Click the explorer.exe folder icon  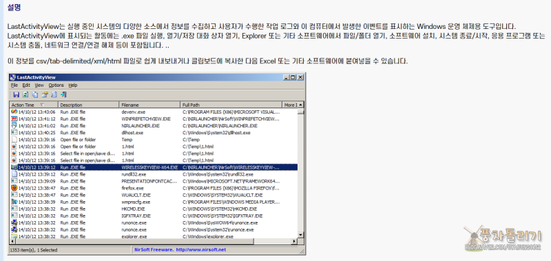tap(14, 236)
